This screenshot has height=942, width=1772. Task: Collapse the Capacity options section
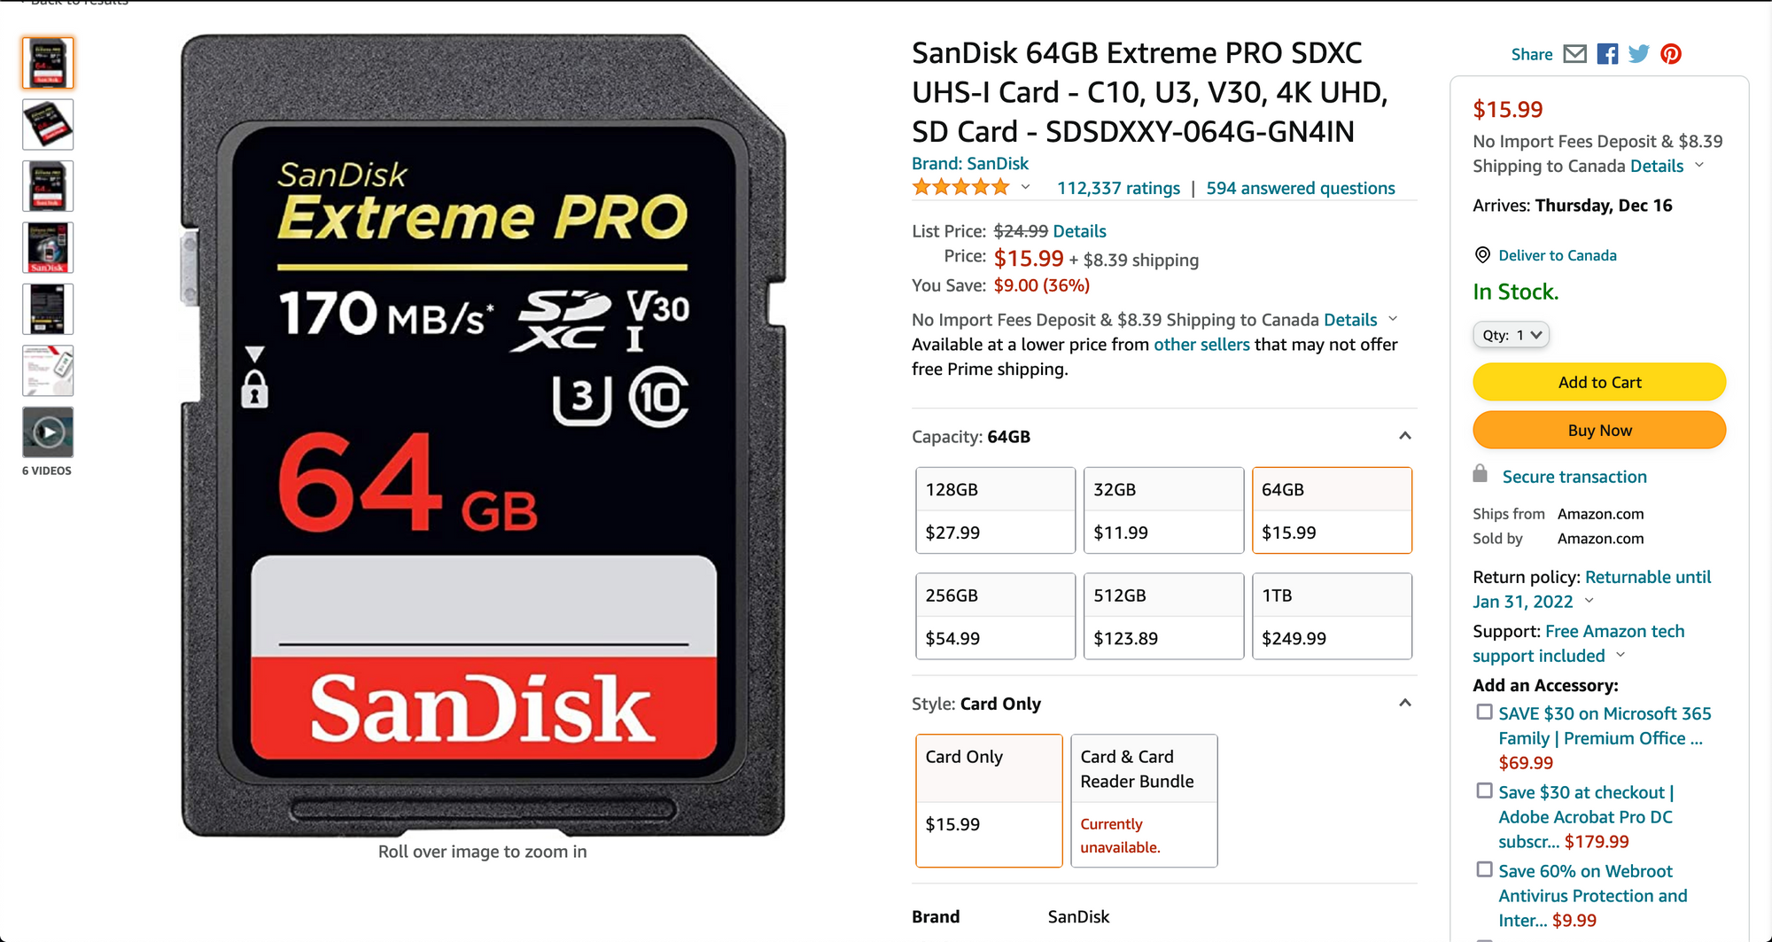(x=1405, y=436)
